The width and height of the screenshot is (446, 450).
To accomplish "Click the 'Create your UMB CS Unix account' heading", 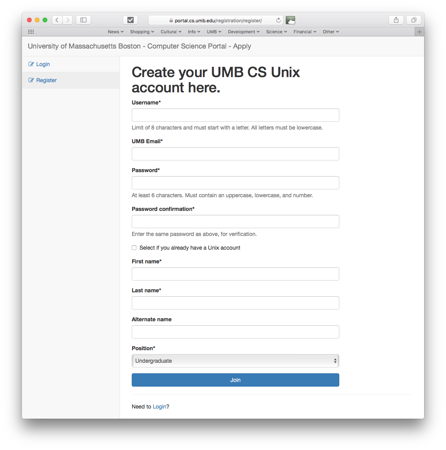I will point(215,80).
